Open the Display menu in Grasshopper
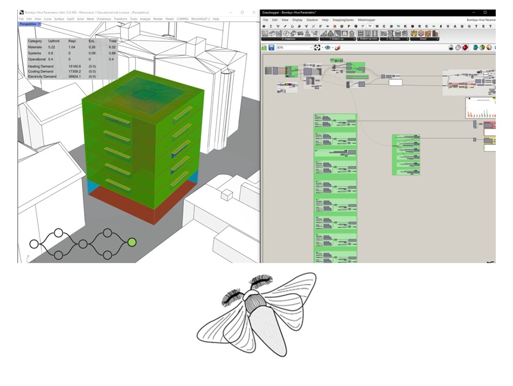Screen dimensions: 513x386 coord(297,20)
